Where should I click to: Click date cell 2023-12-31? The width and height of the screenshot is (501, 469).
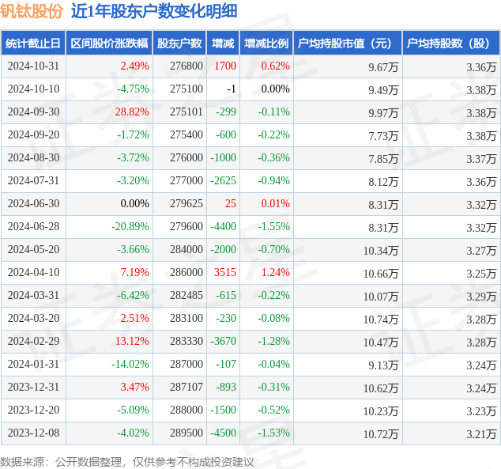point(33,387)
